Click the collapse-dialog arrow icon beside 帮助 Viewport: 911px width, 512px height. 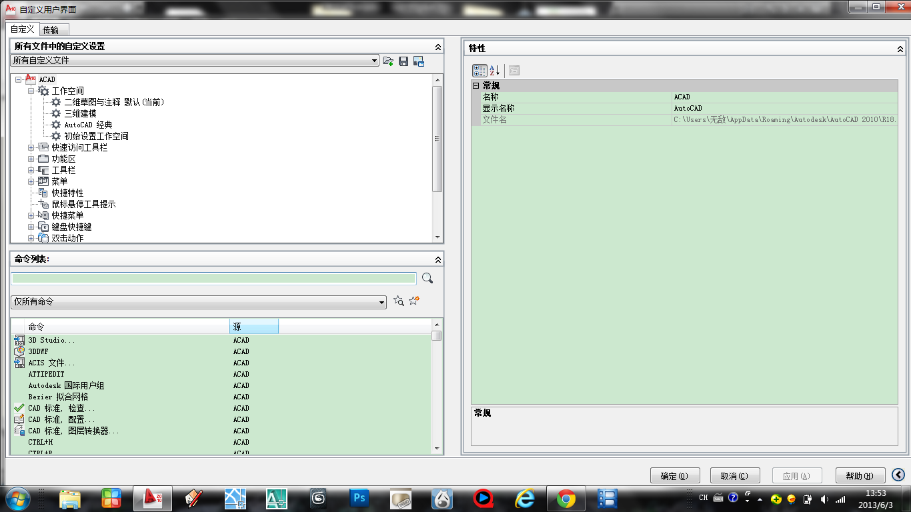898,475
